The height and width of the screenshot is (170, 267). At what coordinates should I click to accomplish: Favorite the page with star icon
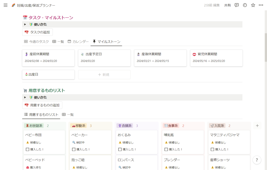[x=253, y=5]
